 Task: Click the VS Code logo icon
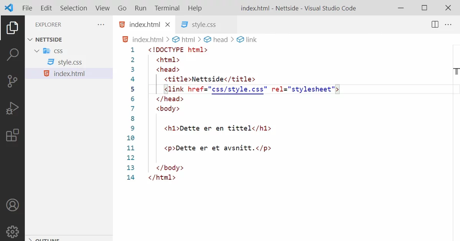pos(9,8)
